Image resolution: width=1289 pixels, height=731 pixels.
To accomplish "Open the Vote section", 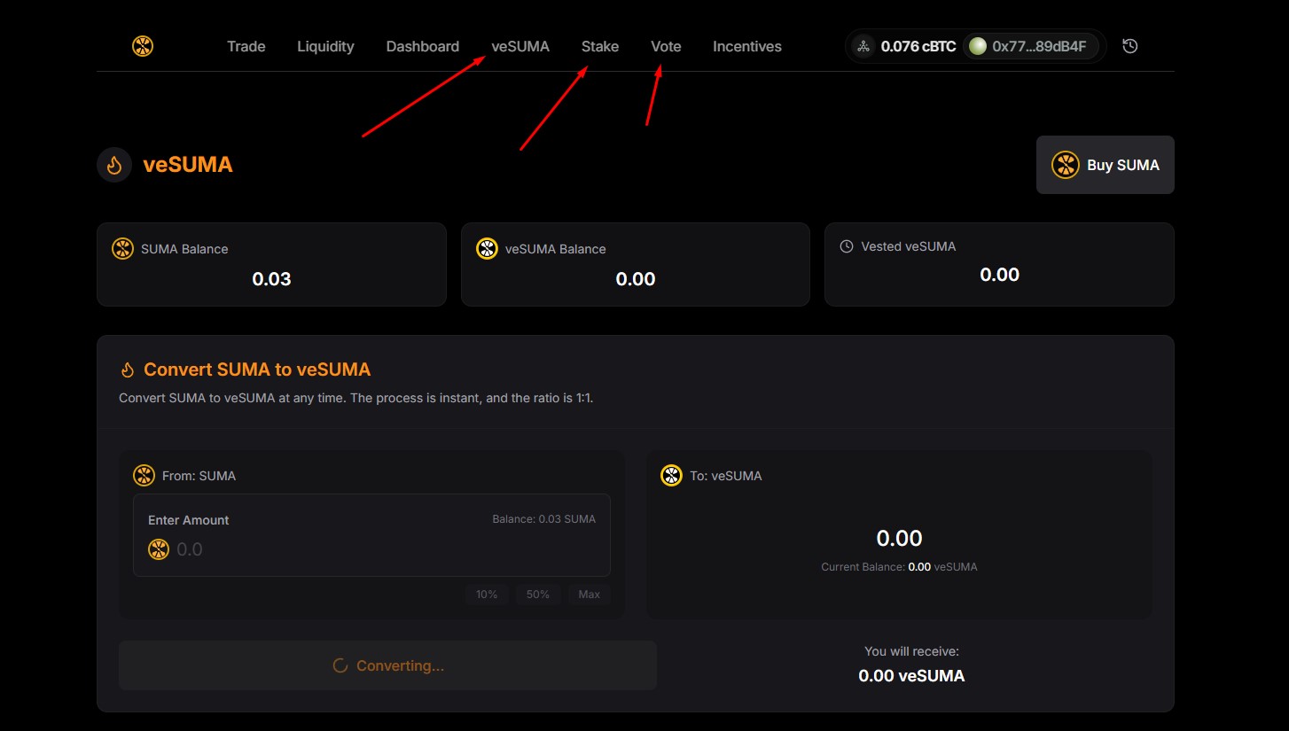I will pos(666,46).
